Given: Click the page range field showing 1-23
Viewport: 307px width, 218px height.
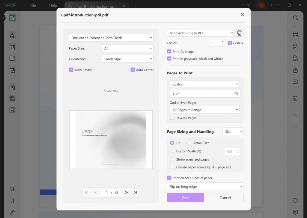Looking at the screenshot, I should tap(205, 94).
